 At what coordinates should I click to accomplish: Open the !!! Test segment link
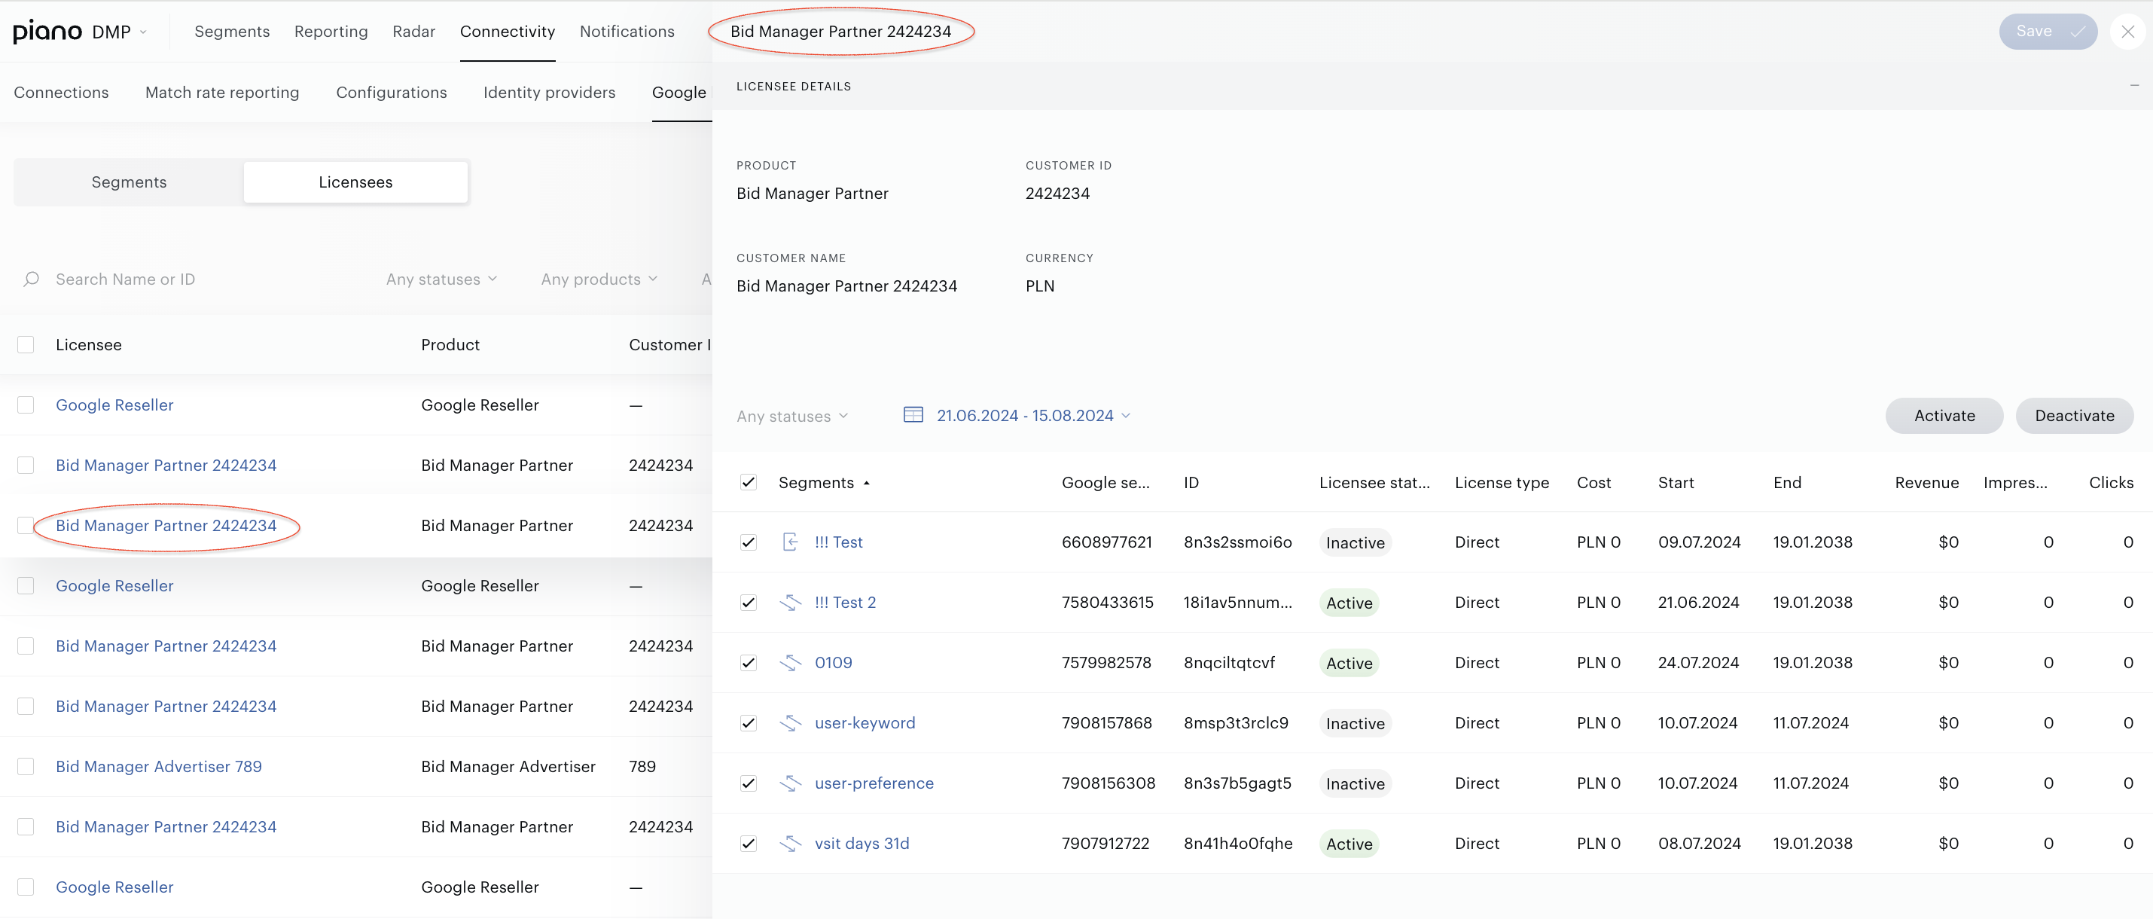tap(838, 542)
